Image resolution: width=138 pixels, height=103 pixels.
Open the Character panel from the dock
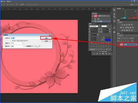coord(114,25)
